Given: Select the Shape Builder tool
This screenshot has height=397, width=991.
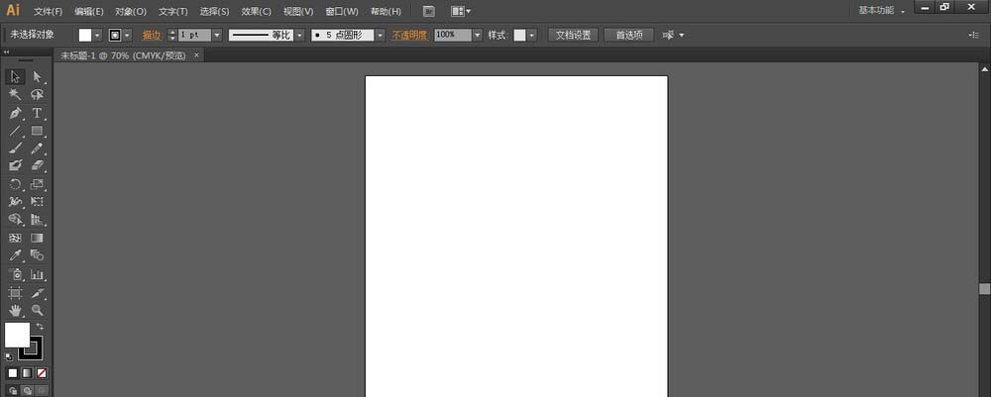Looking at the screenshot, I should (x=16, y=220).
